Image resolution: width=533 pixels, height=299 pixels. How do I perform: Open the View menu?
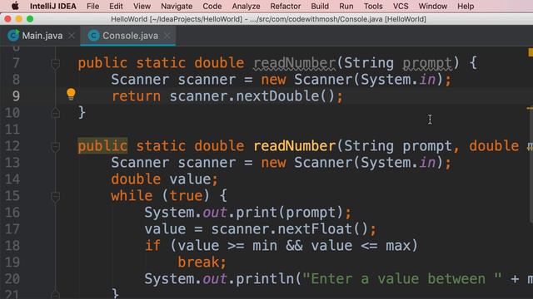[142, 6]
